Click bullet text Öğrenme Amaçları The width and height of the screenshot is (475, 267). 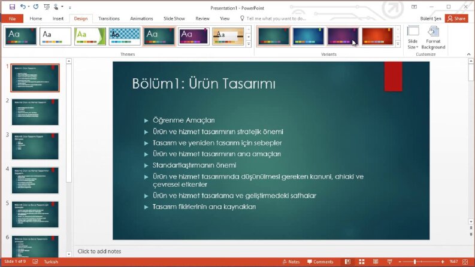183,120
